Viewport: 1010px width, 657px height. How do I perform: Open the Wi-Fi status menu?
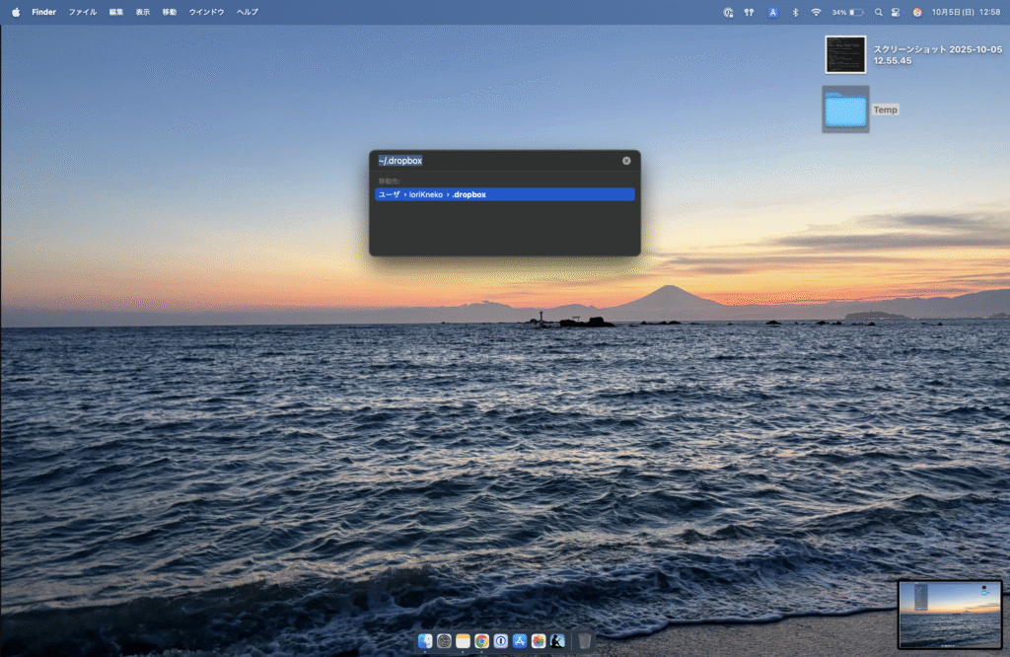tap(816, 12)
